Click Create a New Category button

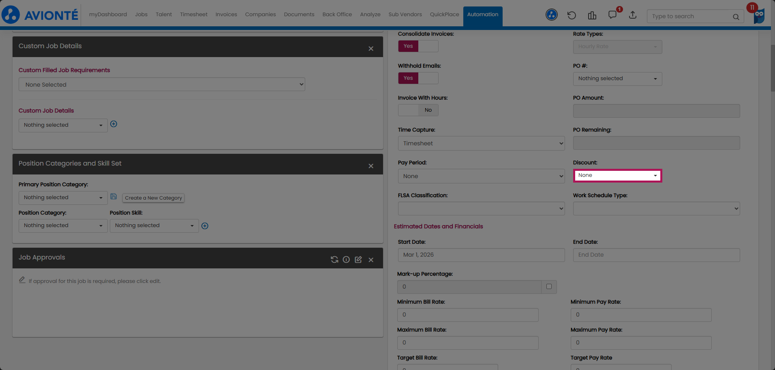(154, 198)
